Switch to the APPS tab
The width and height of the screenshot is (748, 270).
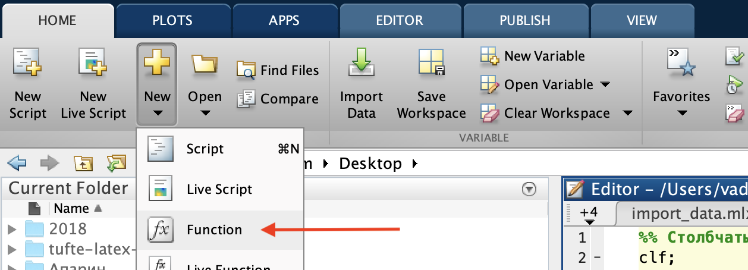tap(284, 20)
